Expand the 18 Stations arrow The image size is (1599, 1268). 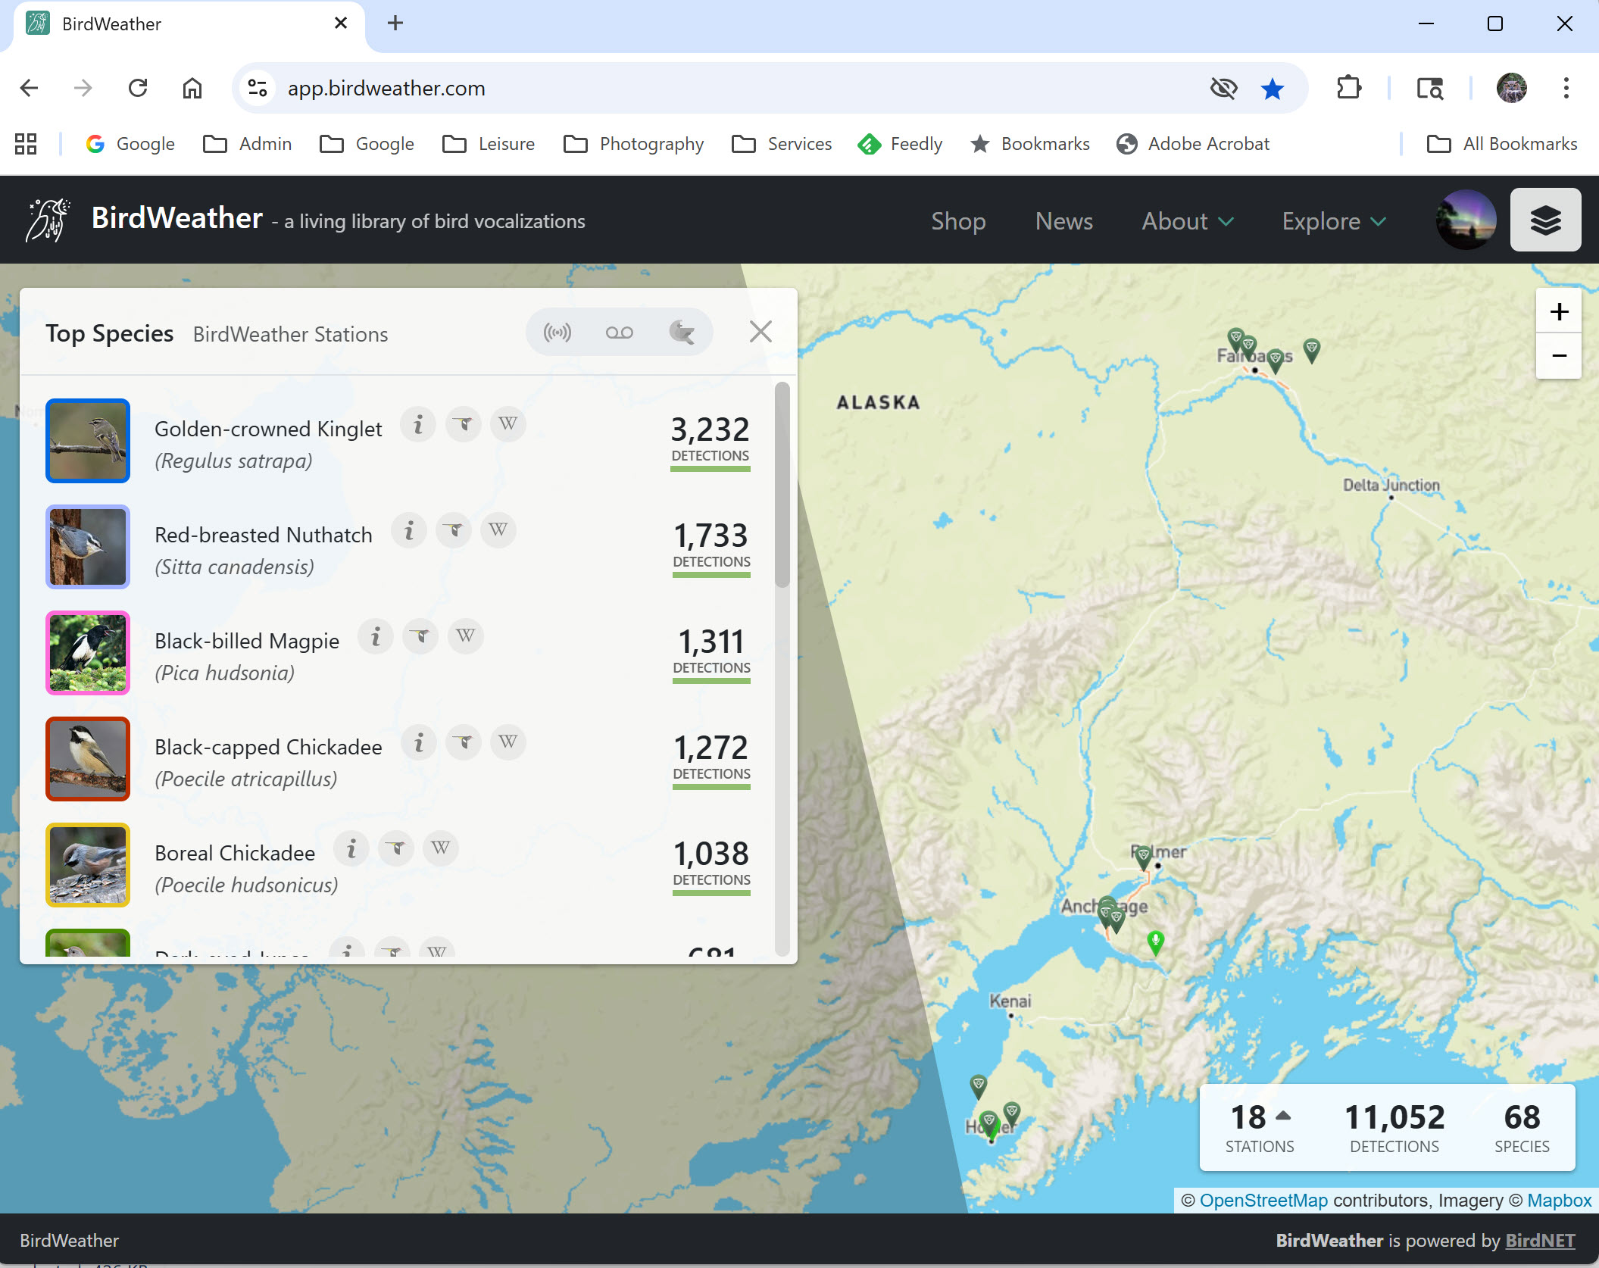[1283, 1115]
